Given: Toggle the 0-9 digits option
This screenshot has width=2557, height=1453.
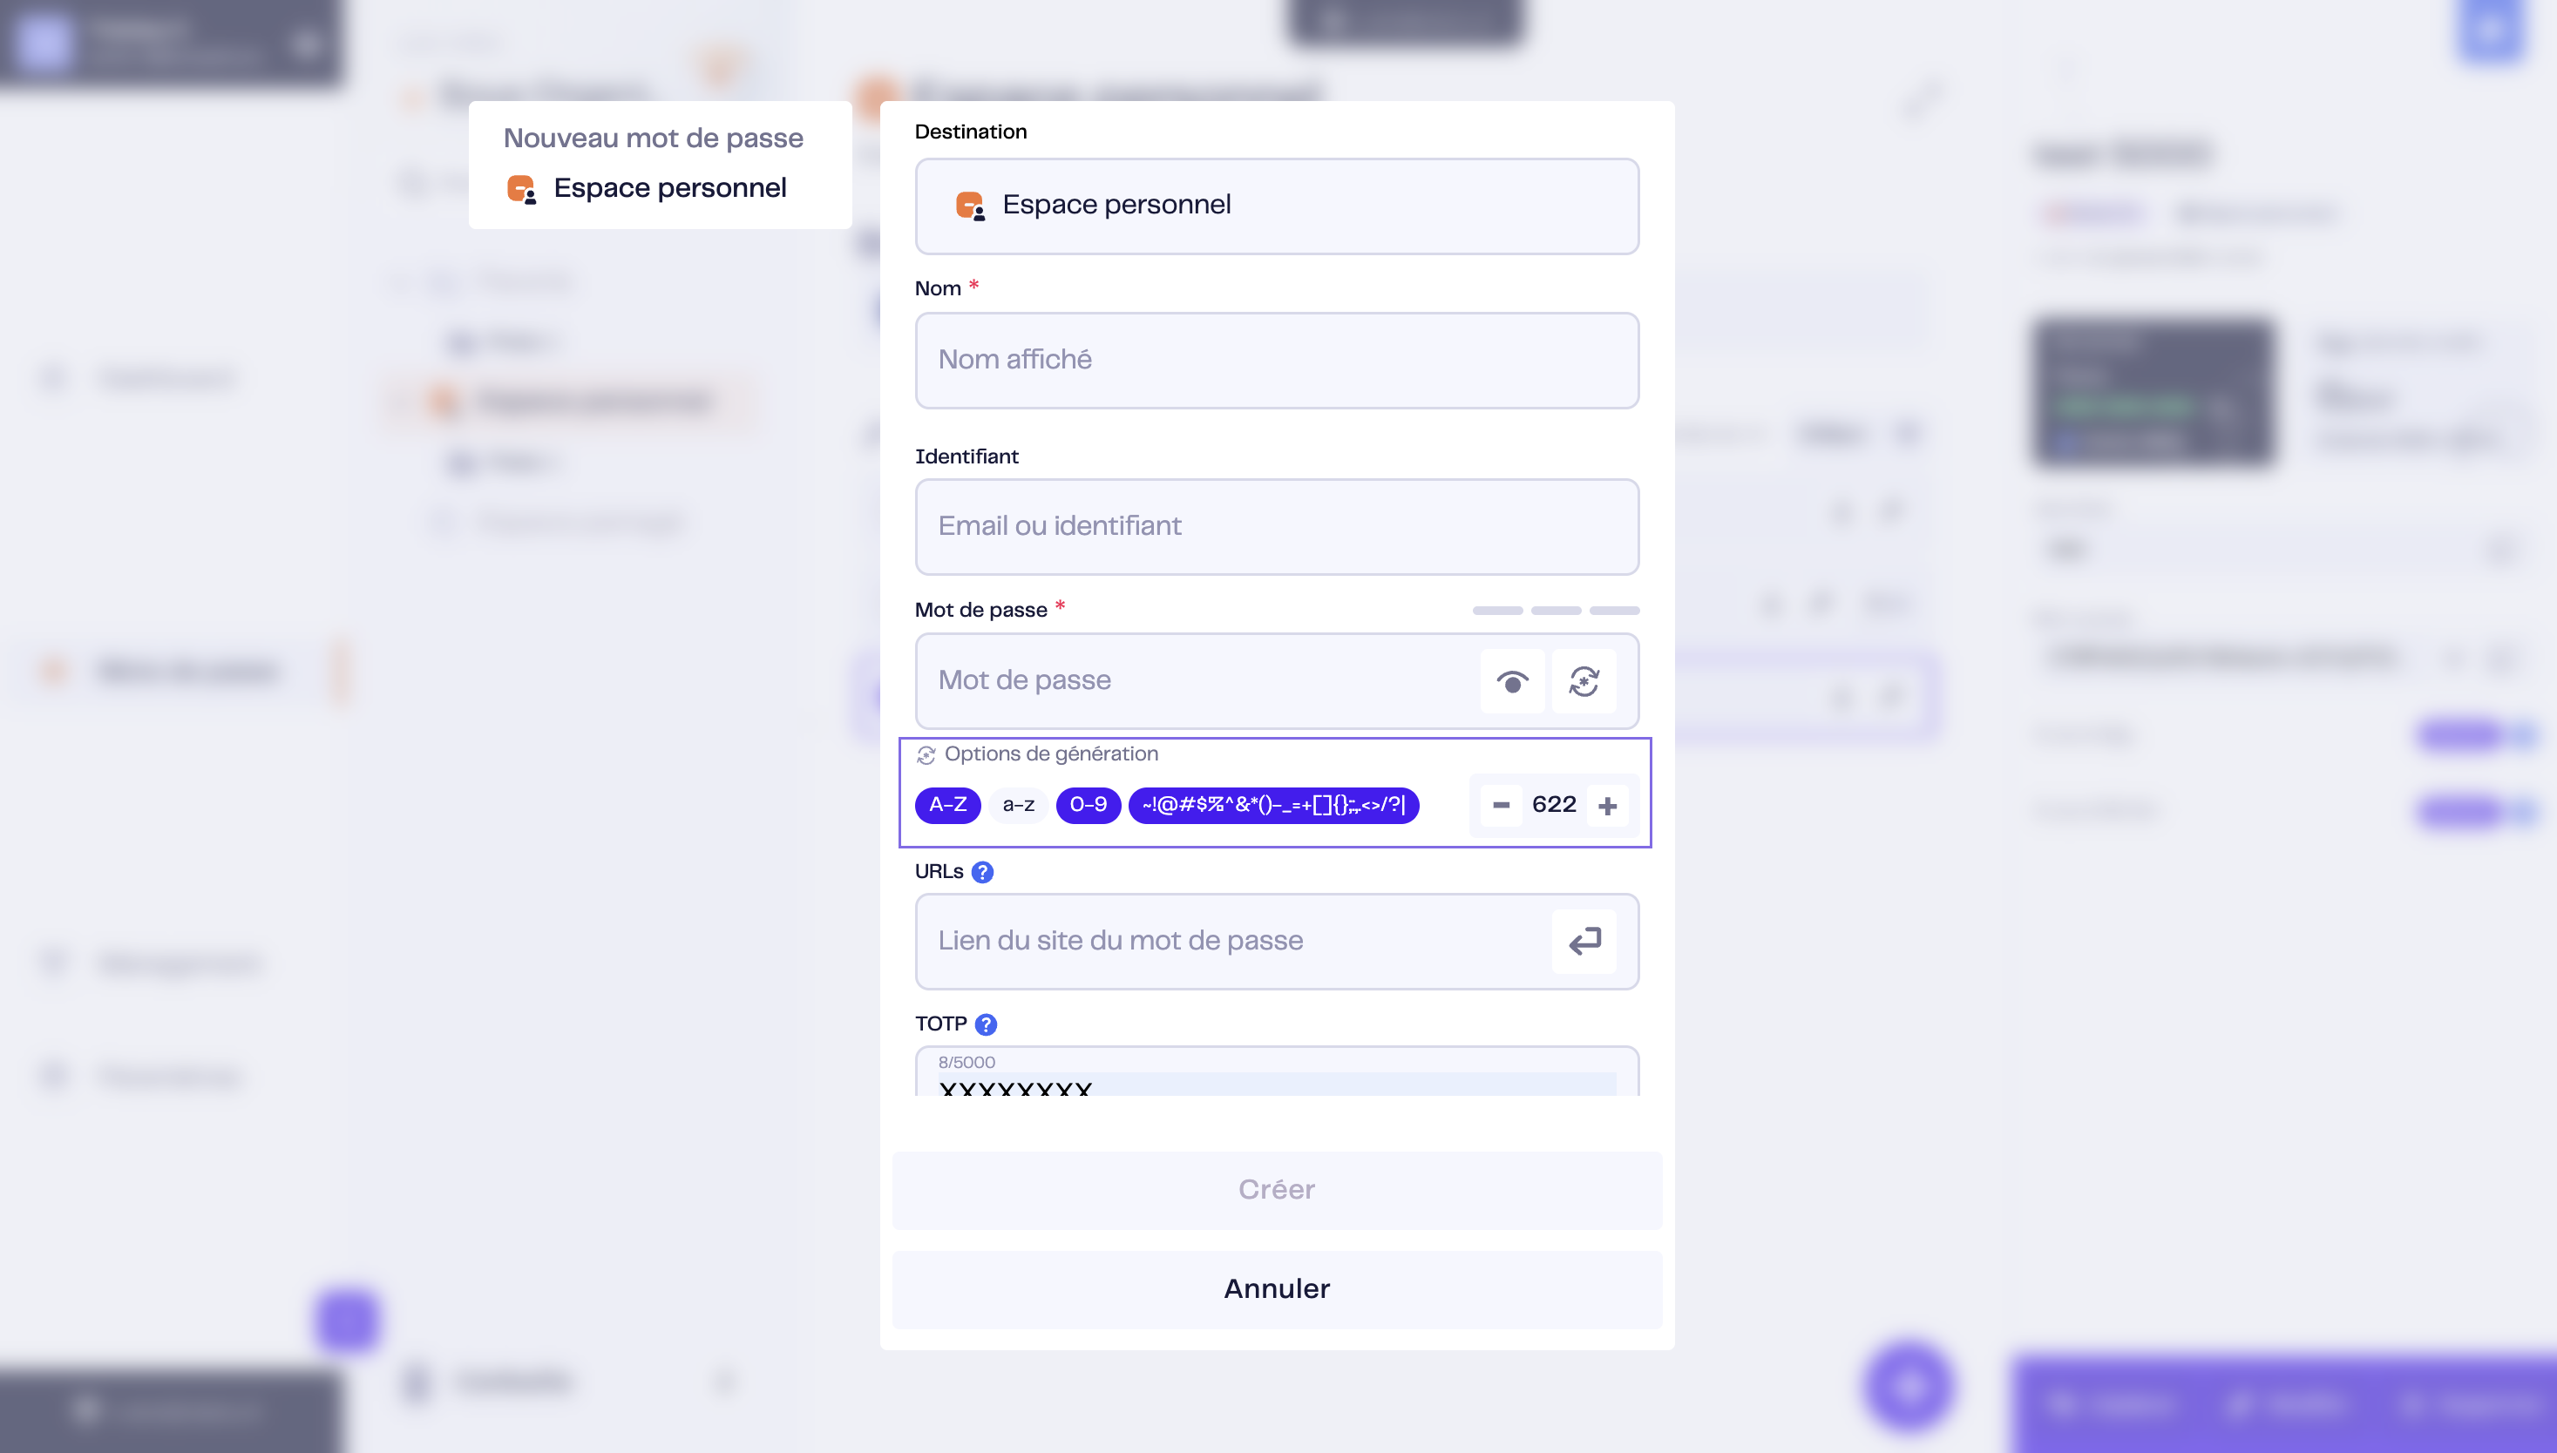Looking at the screenshot, I should [x=1089, y=806].
